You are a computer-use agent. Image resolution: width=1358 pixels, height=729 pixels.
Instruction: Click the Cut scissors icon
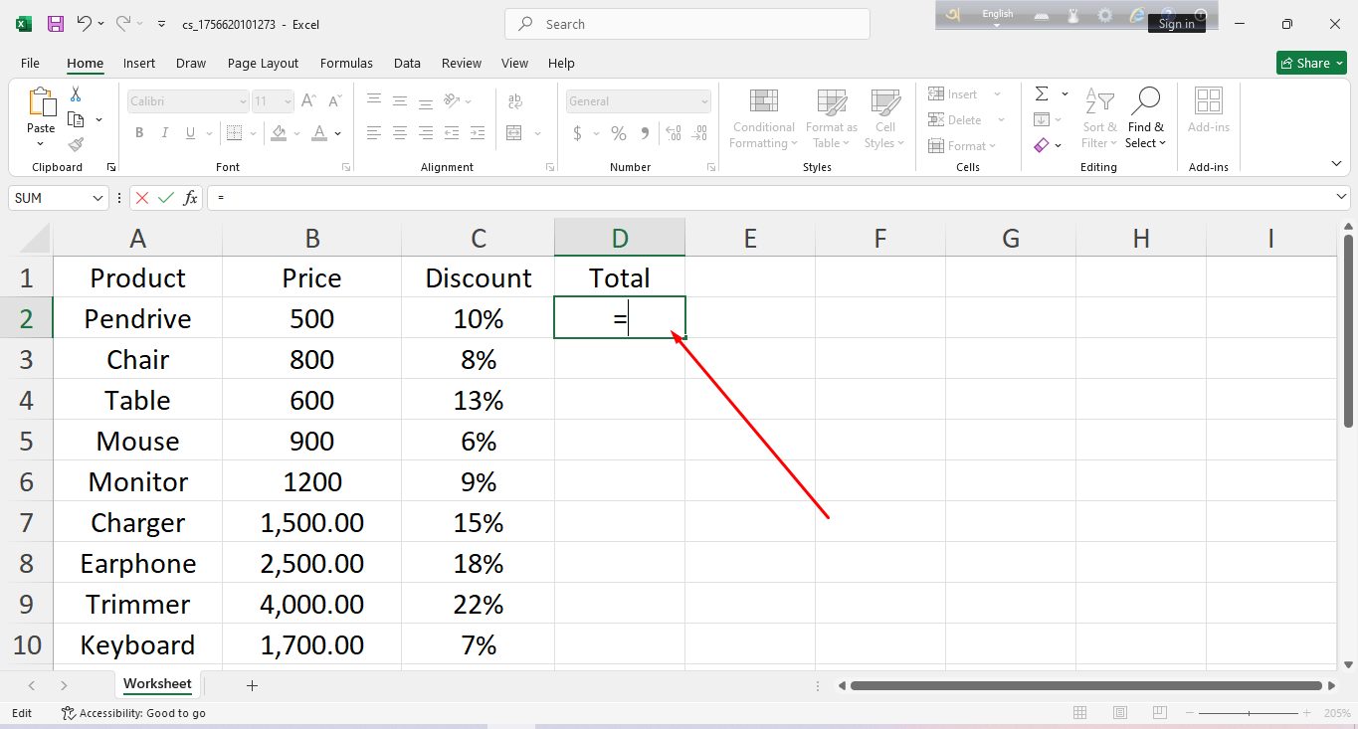click(x=75, y=94)
